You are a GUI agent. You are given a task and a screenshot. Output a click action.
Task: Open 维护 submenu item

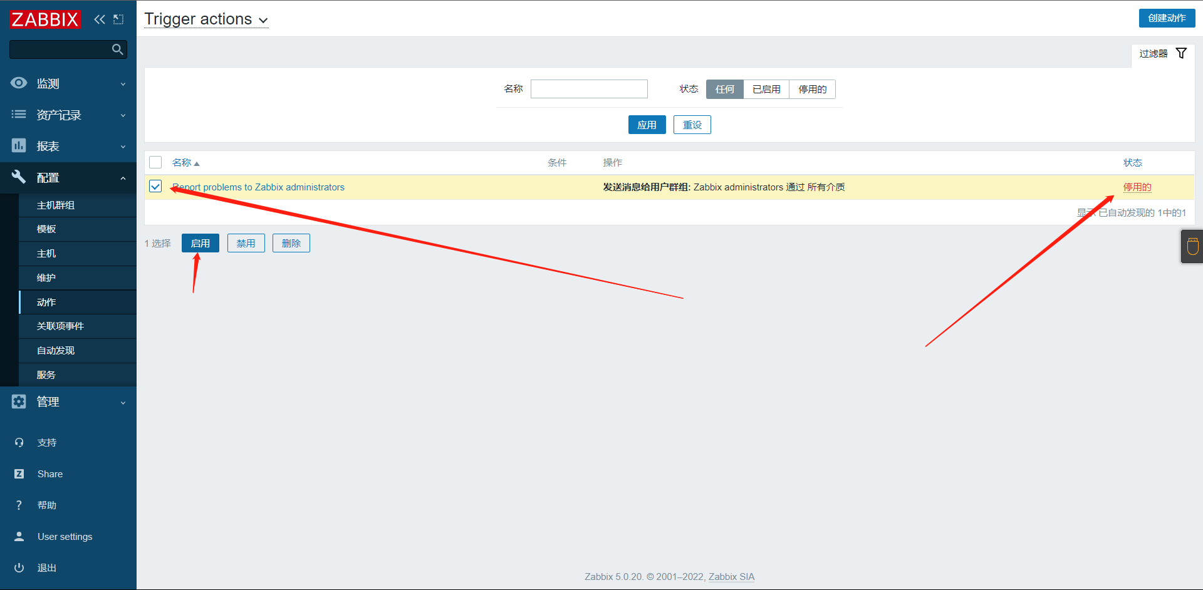click(x=78, y=278)
